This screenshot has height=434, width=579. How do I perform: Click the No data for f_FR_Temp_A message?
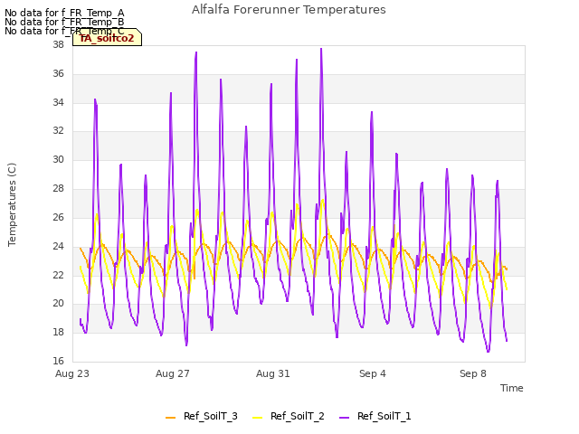[64, 14]
